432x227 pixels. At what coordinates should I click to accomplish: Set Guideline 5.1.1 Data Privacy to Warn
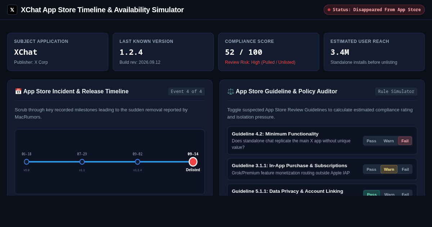pyautogui.click(x=389, y=194)
